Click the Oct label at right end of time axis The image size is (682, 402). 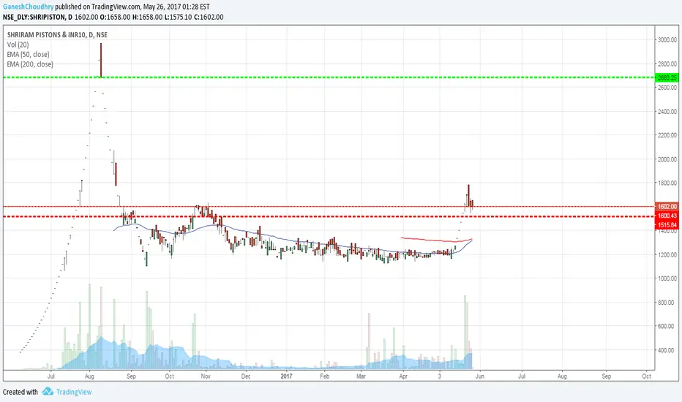pos(646,376)
